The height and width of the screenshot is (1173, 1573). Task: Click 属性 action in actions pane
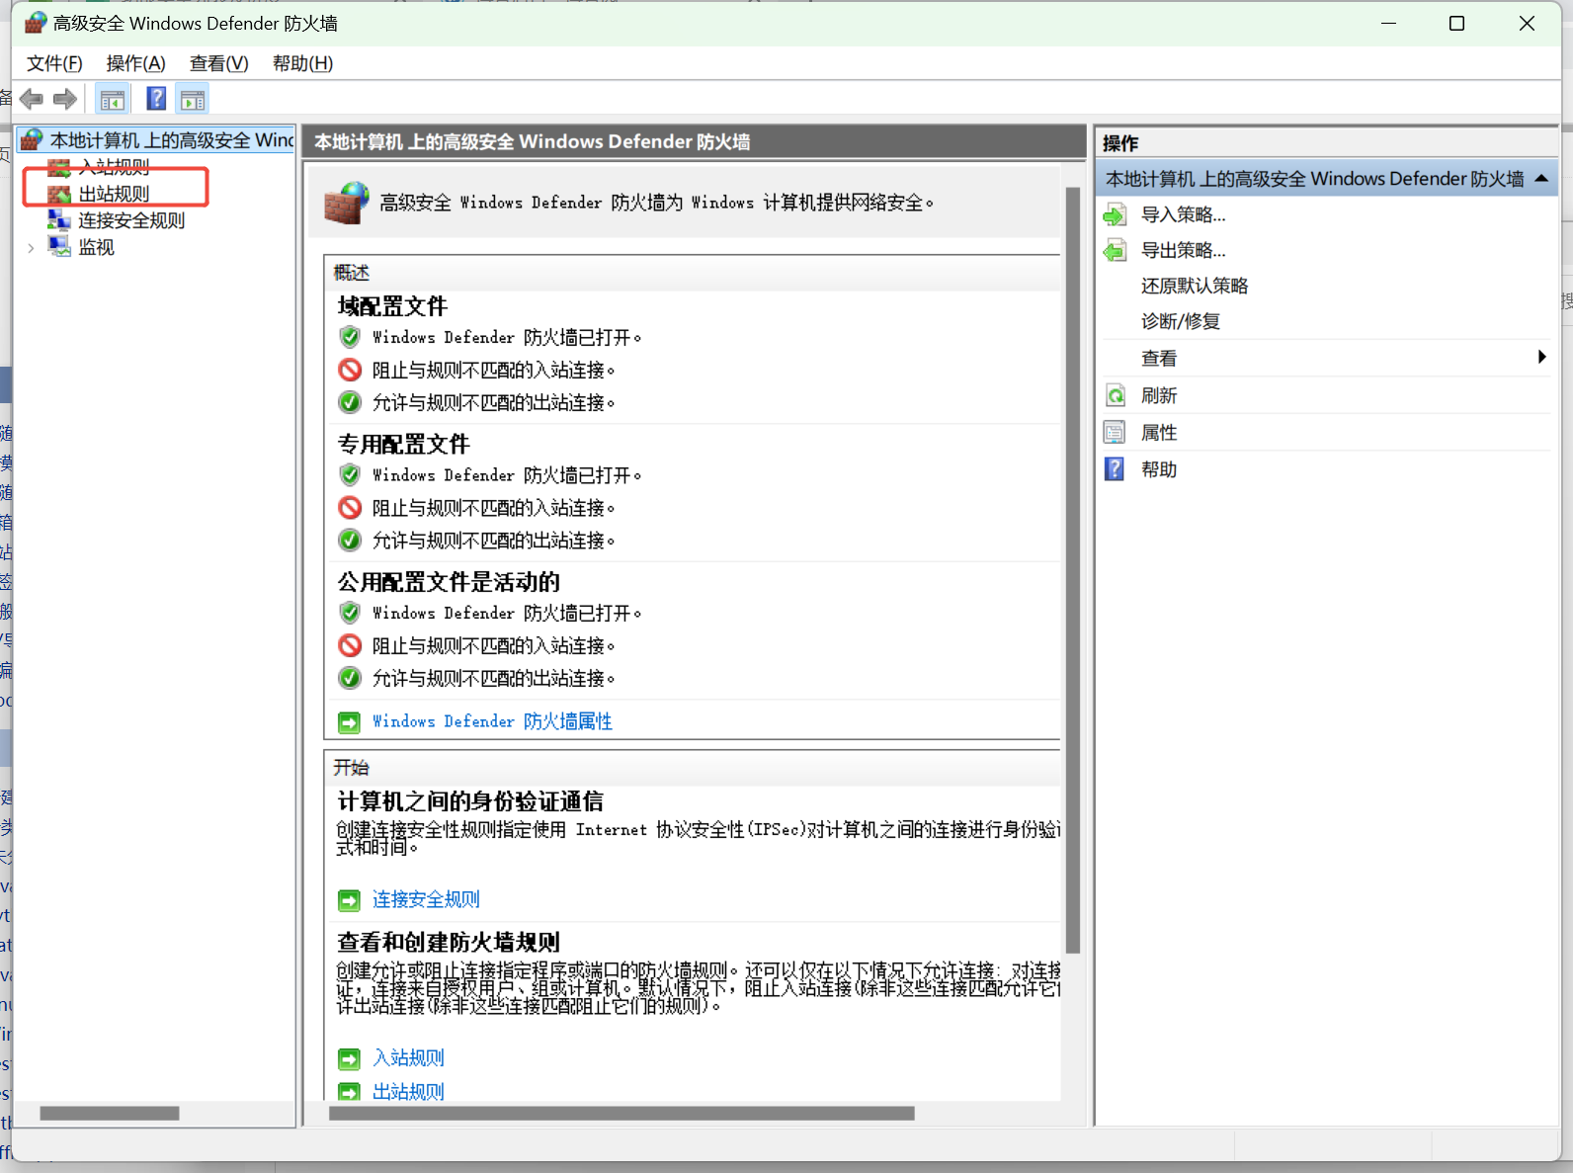(x=1158, y=432)
